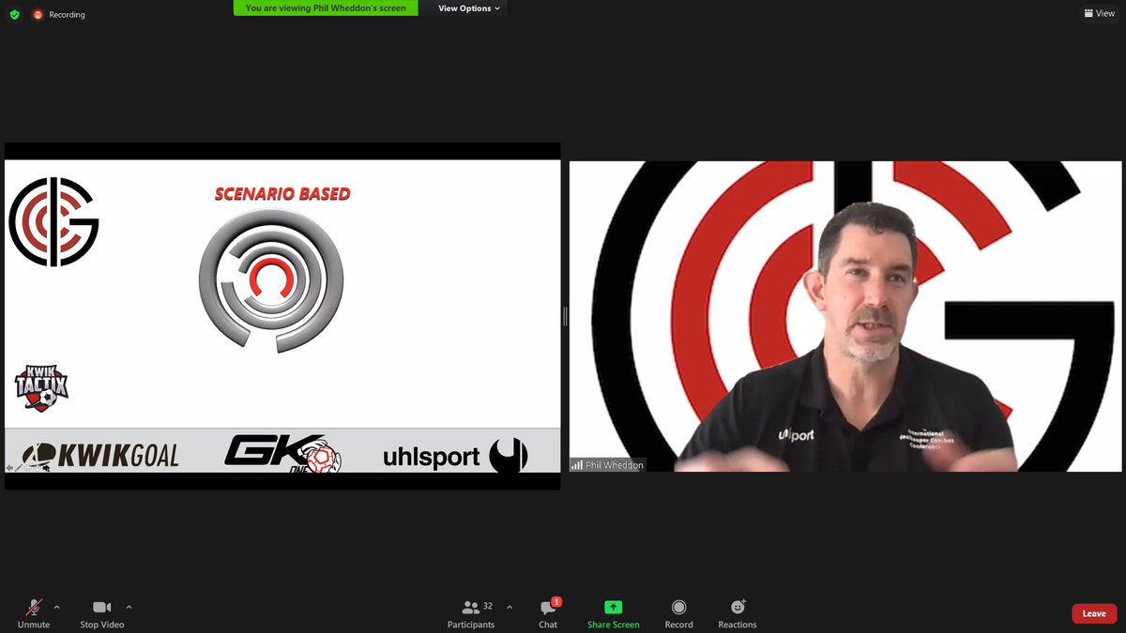Click the red Recording indicator
Viewport: 1126px width, 633px height.
[59, 15]
